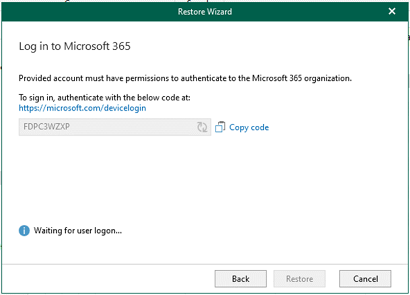Click the info symbol near Waiting for user logon
Viewport: 410px width, 295px height.
click(24, 230)
